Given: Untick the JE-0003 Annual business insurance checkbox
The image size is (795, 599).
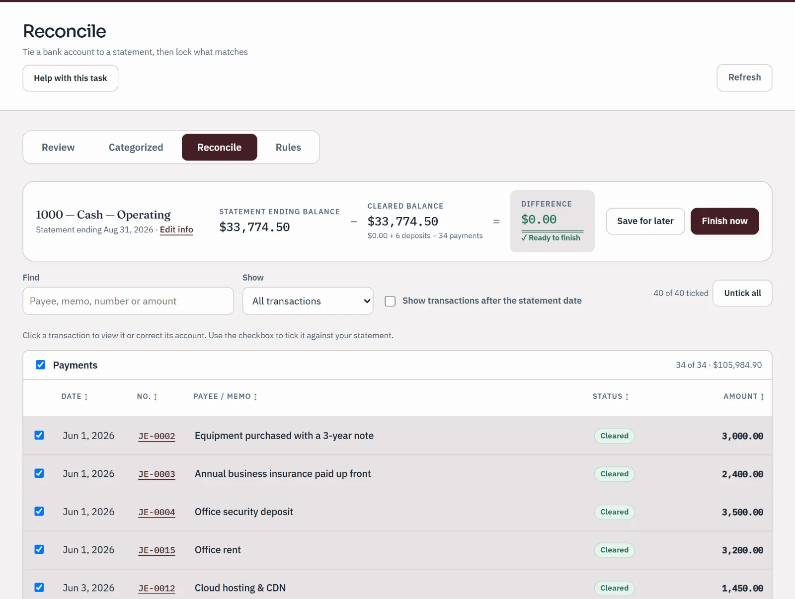Looking at the screenshot, I should [39, 473].
